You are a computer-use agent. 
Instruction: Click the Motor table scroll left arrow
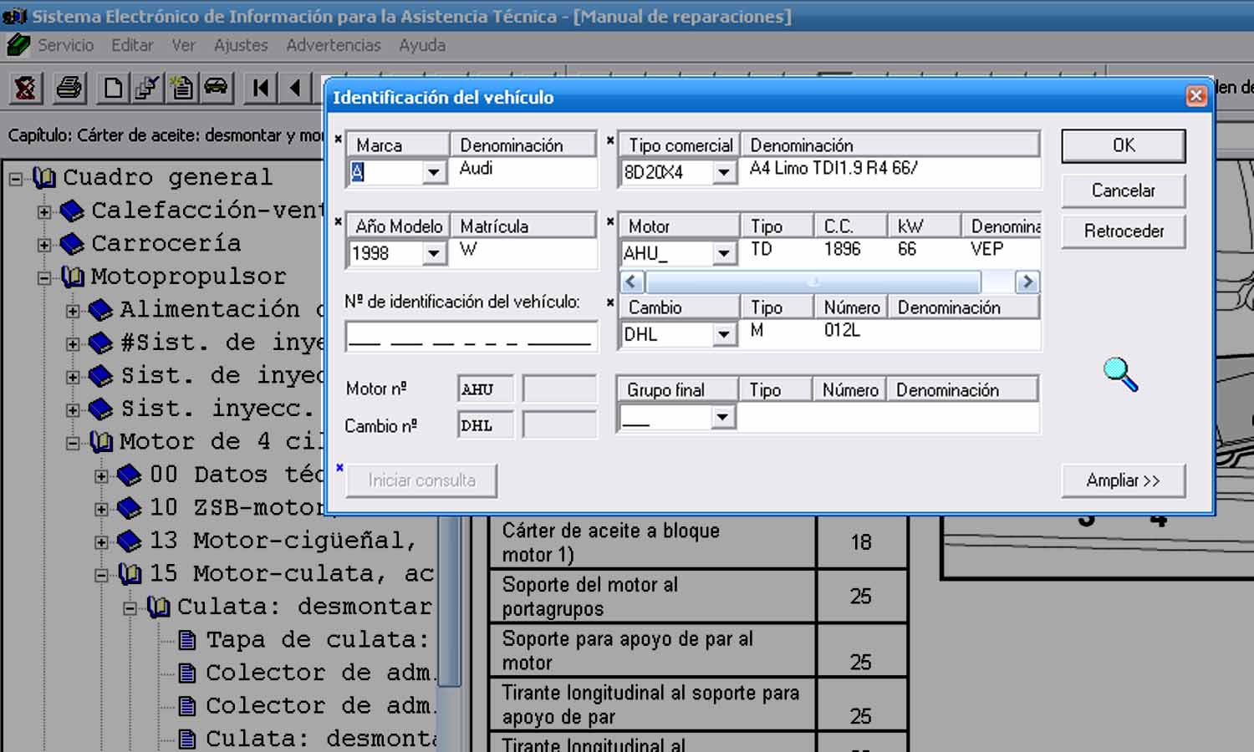[631, 282]
